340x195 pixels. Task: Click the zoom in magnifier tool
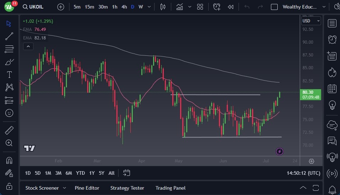pyautogui.click(x=9, y=143)
